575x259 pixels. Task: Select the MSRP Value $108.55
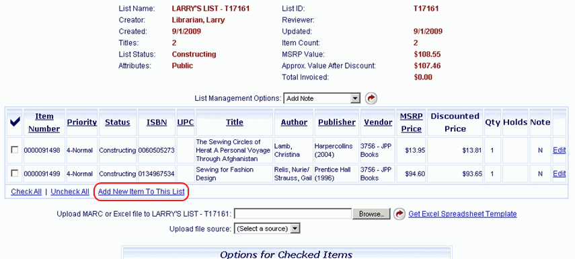point(427,54)
